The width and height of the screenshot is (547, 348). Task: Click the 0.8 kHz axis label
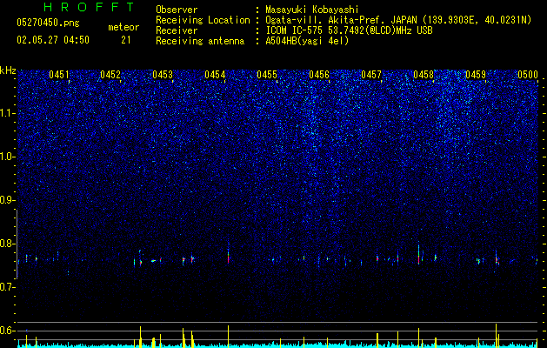click(x=8, y=244)
